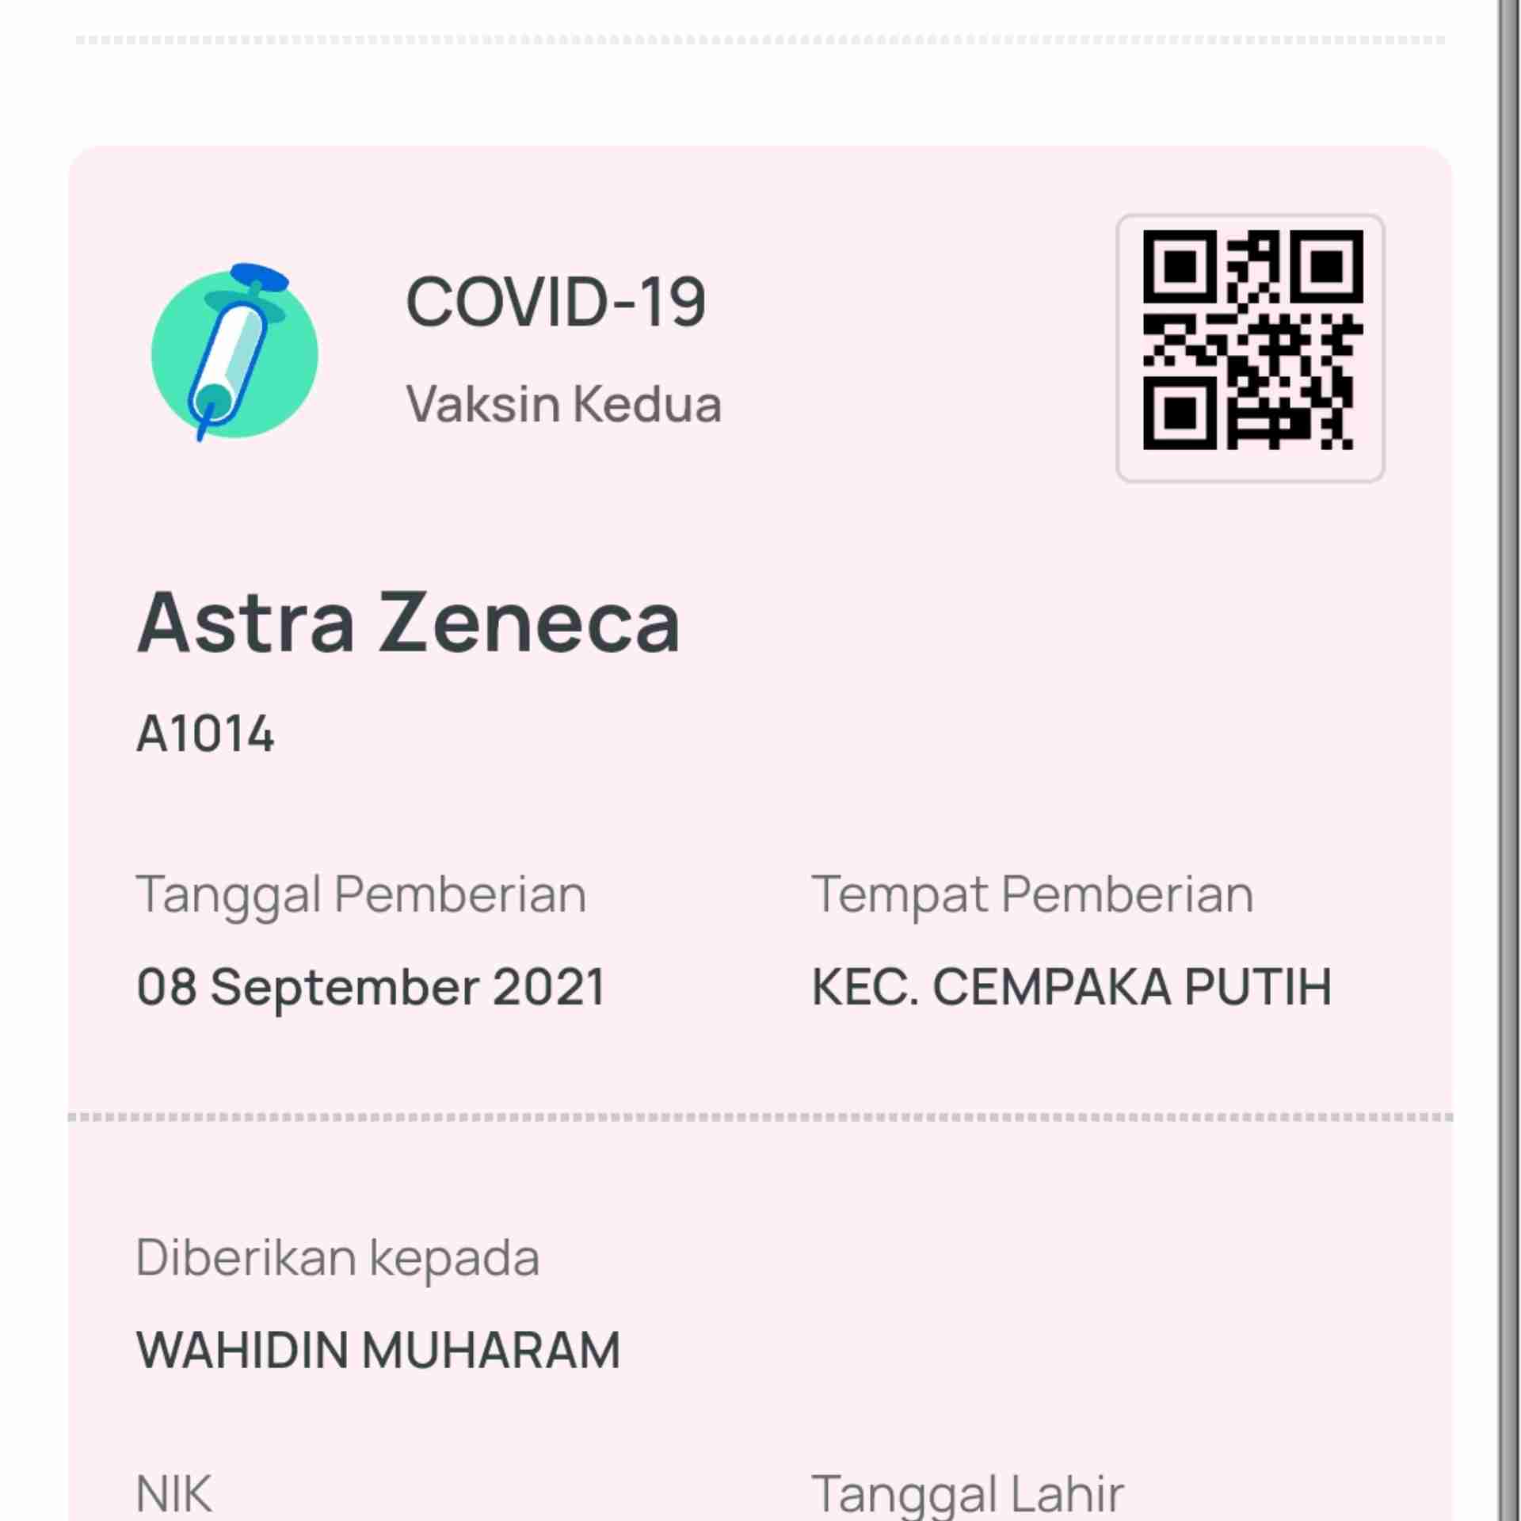Screen dimensions: 1521x1521
Task: Click the vertical scrollbar on the right edge
Action: 1508,760
